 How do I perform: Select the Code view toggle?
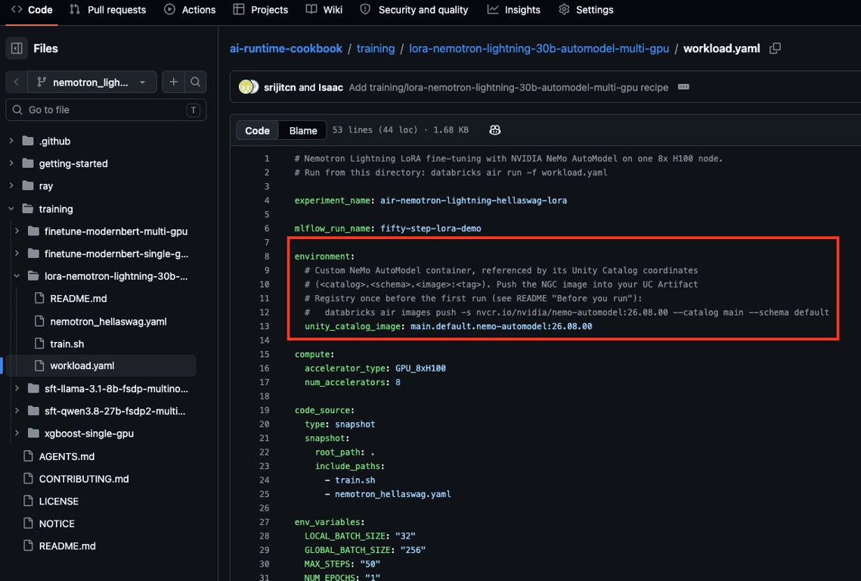(257, 130)
